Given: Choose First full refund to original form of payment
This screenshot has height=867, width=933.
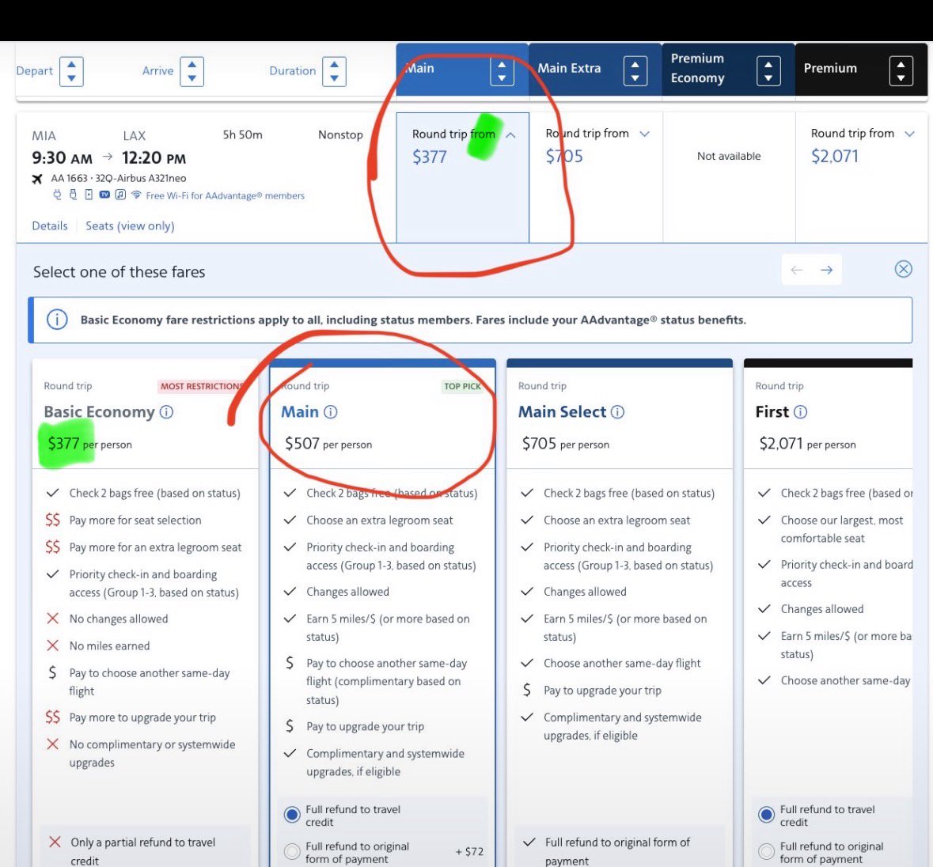Looking at the screenshot, I should point(766,851).
